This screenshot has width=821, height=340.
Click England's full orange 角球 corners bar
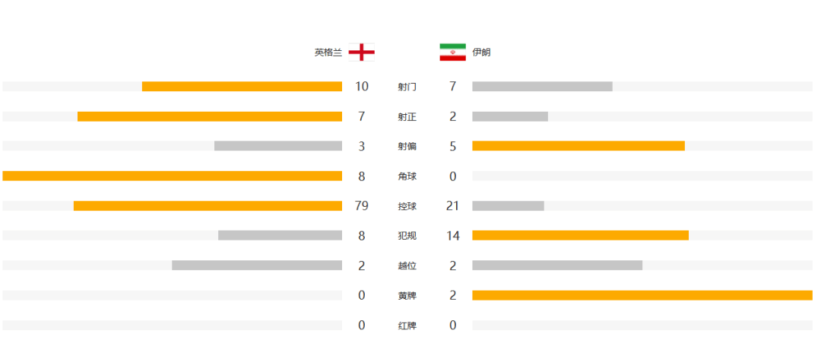tap(173, 176)
